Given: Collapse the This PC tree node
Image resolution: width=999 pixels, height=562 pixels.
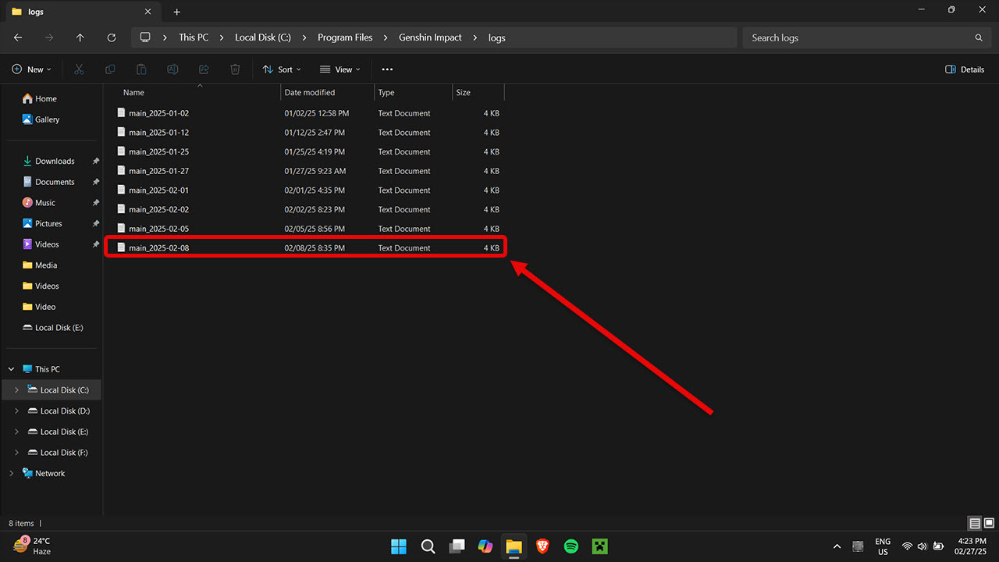Looking at the screenshot, I should coord(11,369).
